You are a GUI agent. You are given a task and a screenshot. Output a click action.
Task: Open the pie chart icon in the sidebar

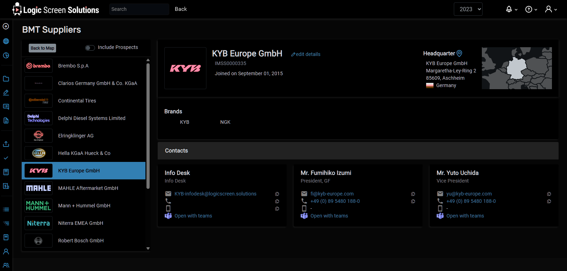[x=6, y=55]
